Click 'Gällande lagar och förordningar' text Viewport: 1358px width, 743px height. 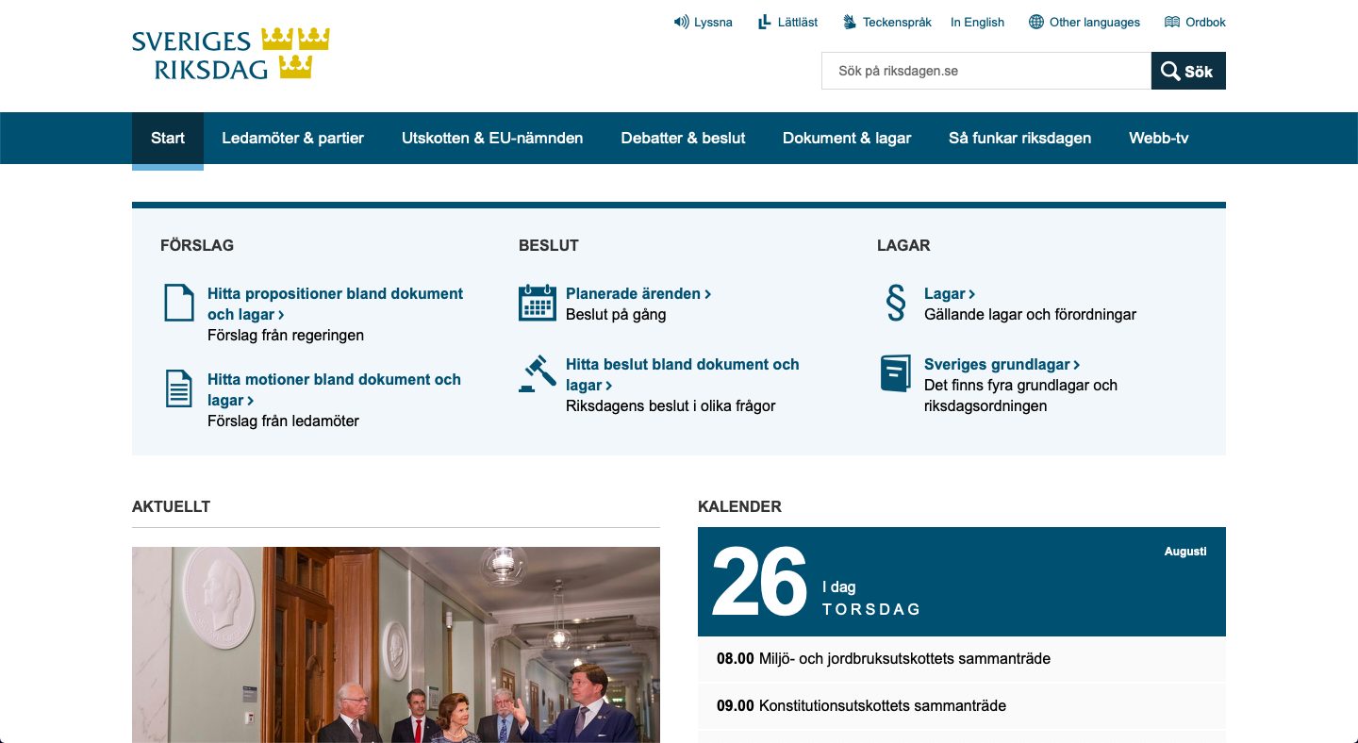[1030, 314]
